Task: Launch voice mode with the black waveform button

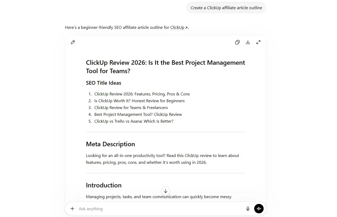Action: coord(259,209)
